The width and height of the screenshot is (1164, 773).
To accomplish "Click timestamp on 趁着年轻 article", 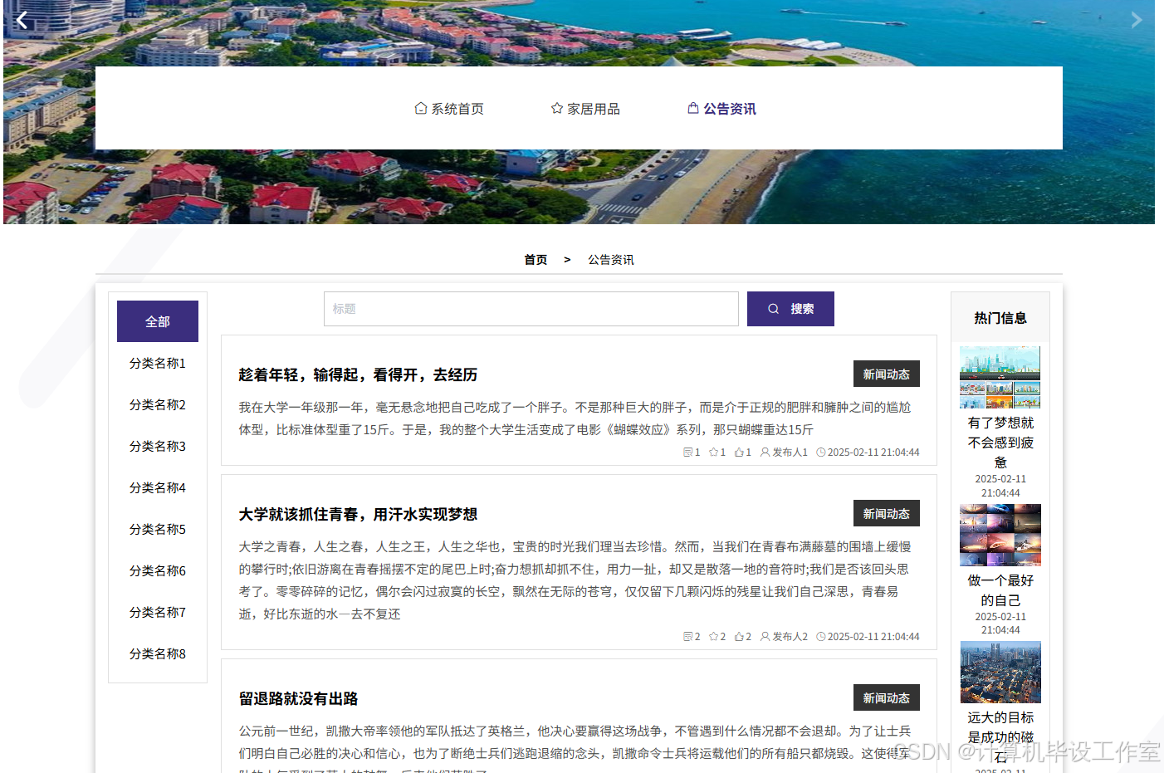I will click(x=873, y=453).
